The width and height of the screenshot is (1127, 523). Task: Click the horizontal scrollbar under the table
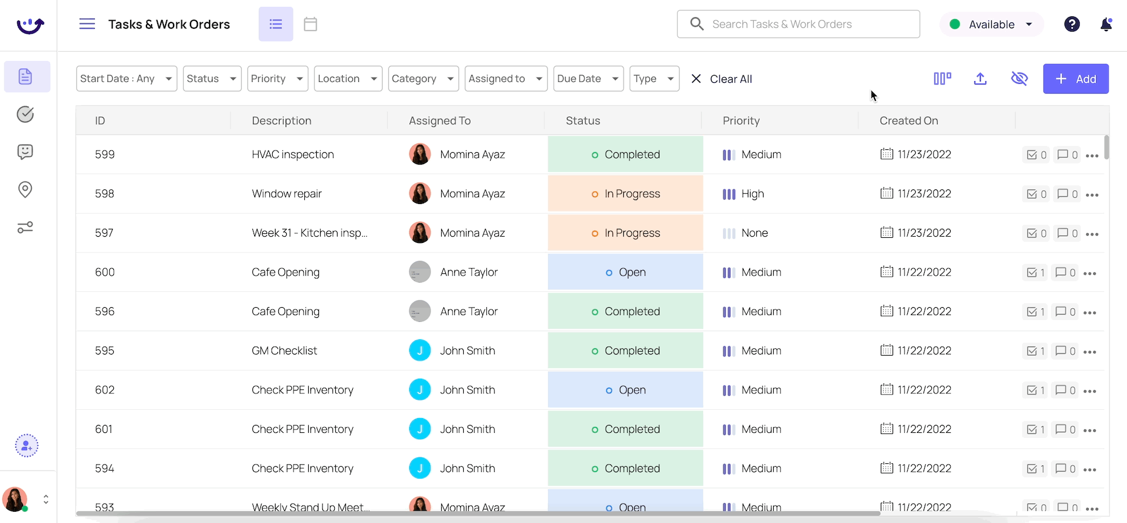478,513
